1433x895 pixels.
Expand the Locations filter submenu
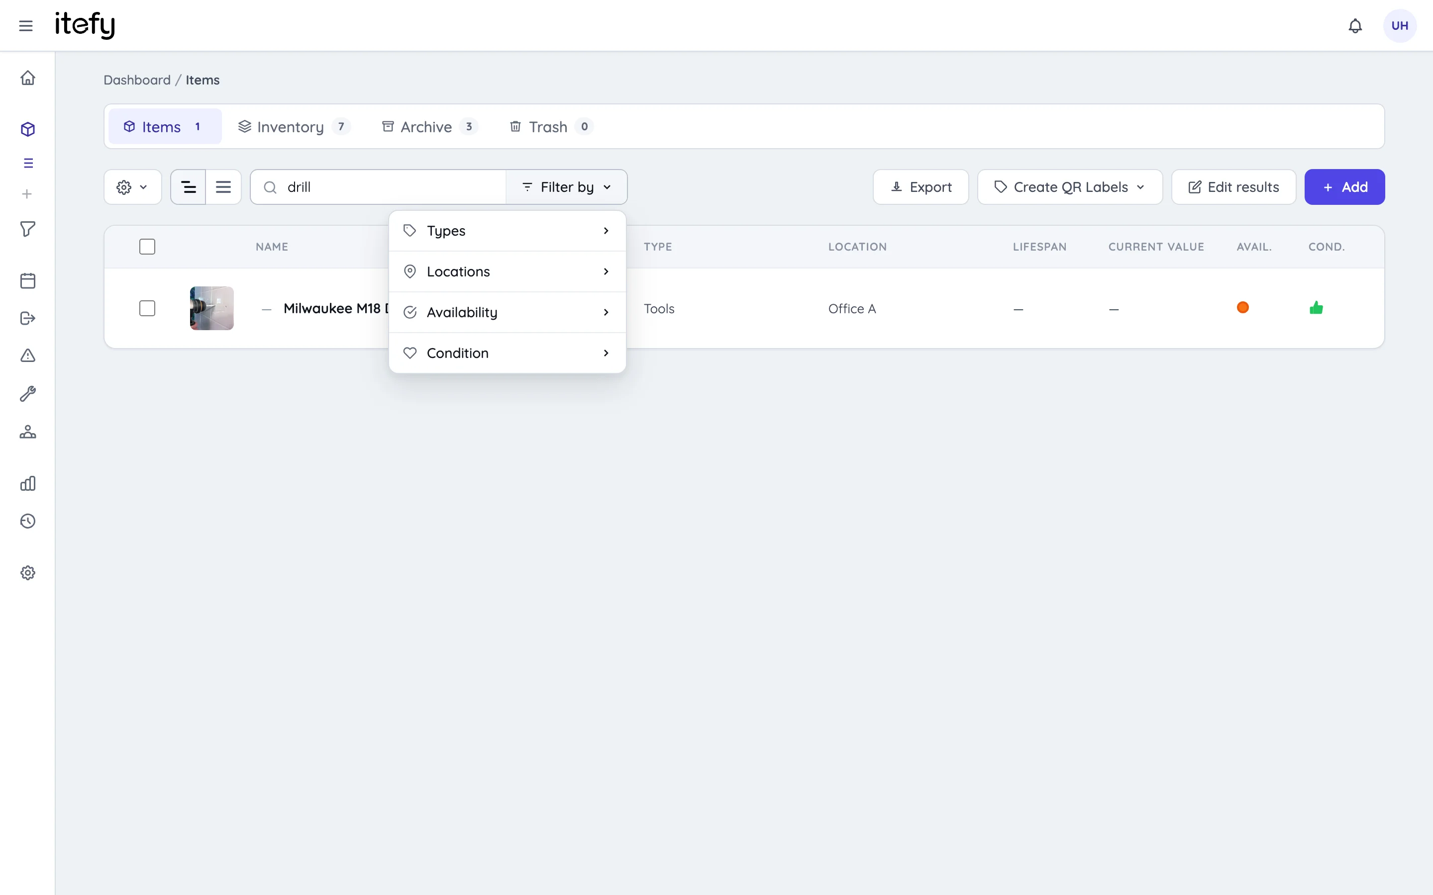click(x=508, y=271)
